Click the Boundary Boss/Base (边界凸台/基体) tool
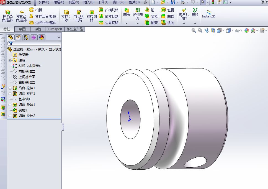 point(43,22)
